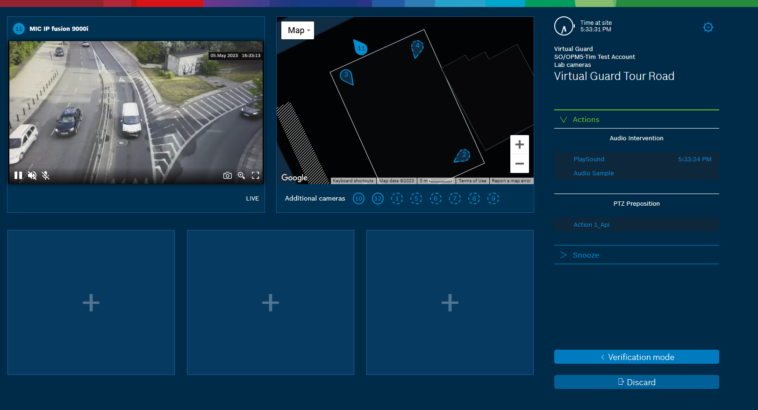The image size is (758, 410).
Task: Open the Map type dropdown
Action: (298, 30)
